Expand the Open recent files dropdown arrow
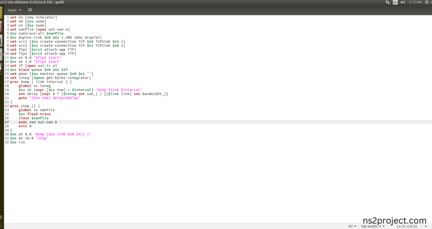432x229 pixels. (20, 10)
